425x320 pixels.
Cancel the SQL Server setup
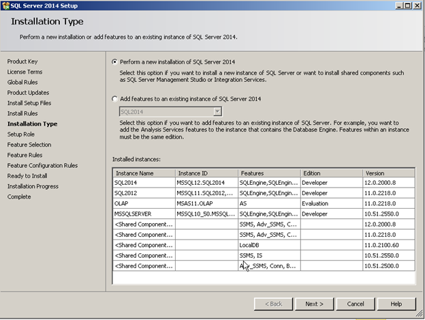tap(356, 304)
